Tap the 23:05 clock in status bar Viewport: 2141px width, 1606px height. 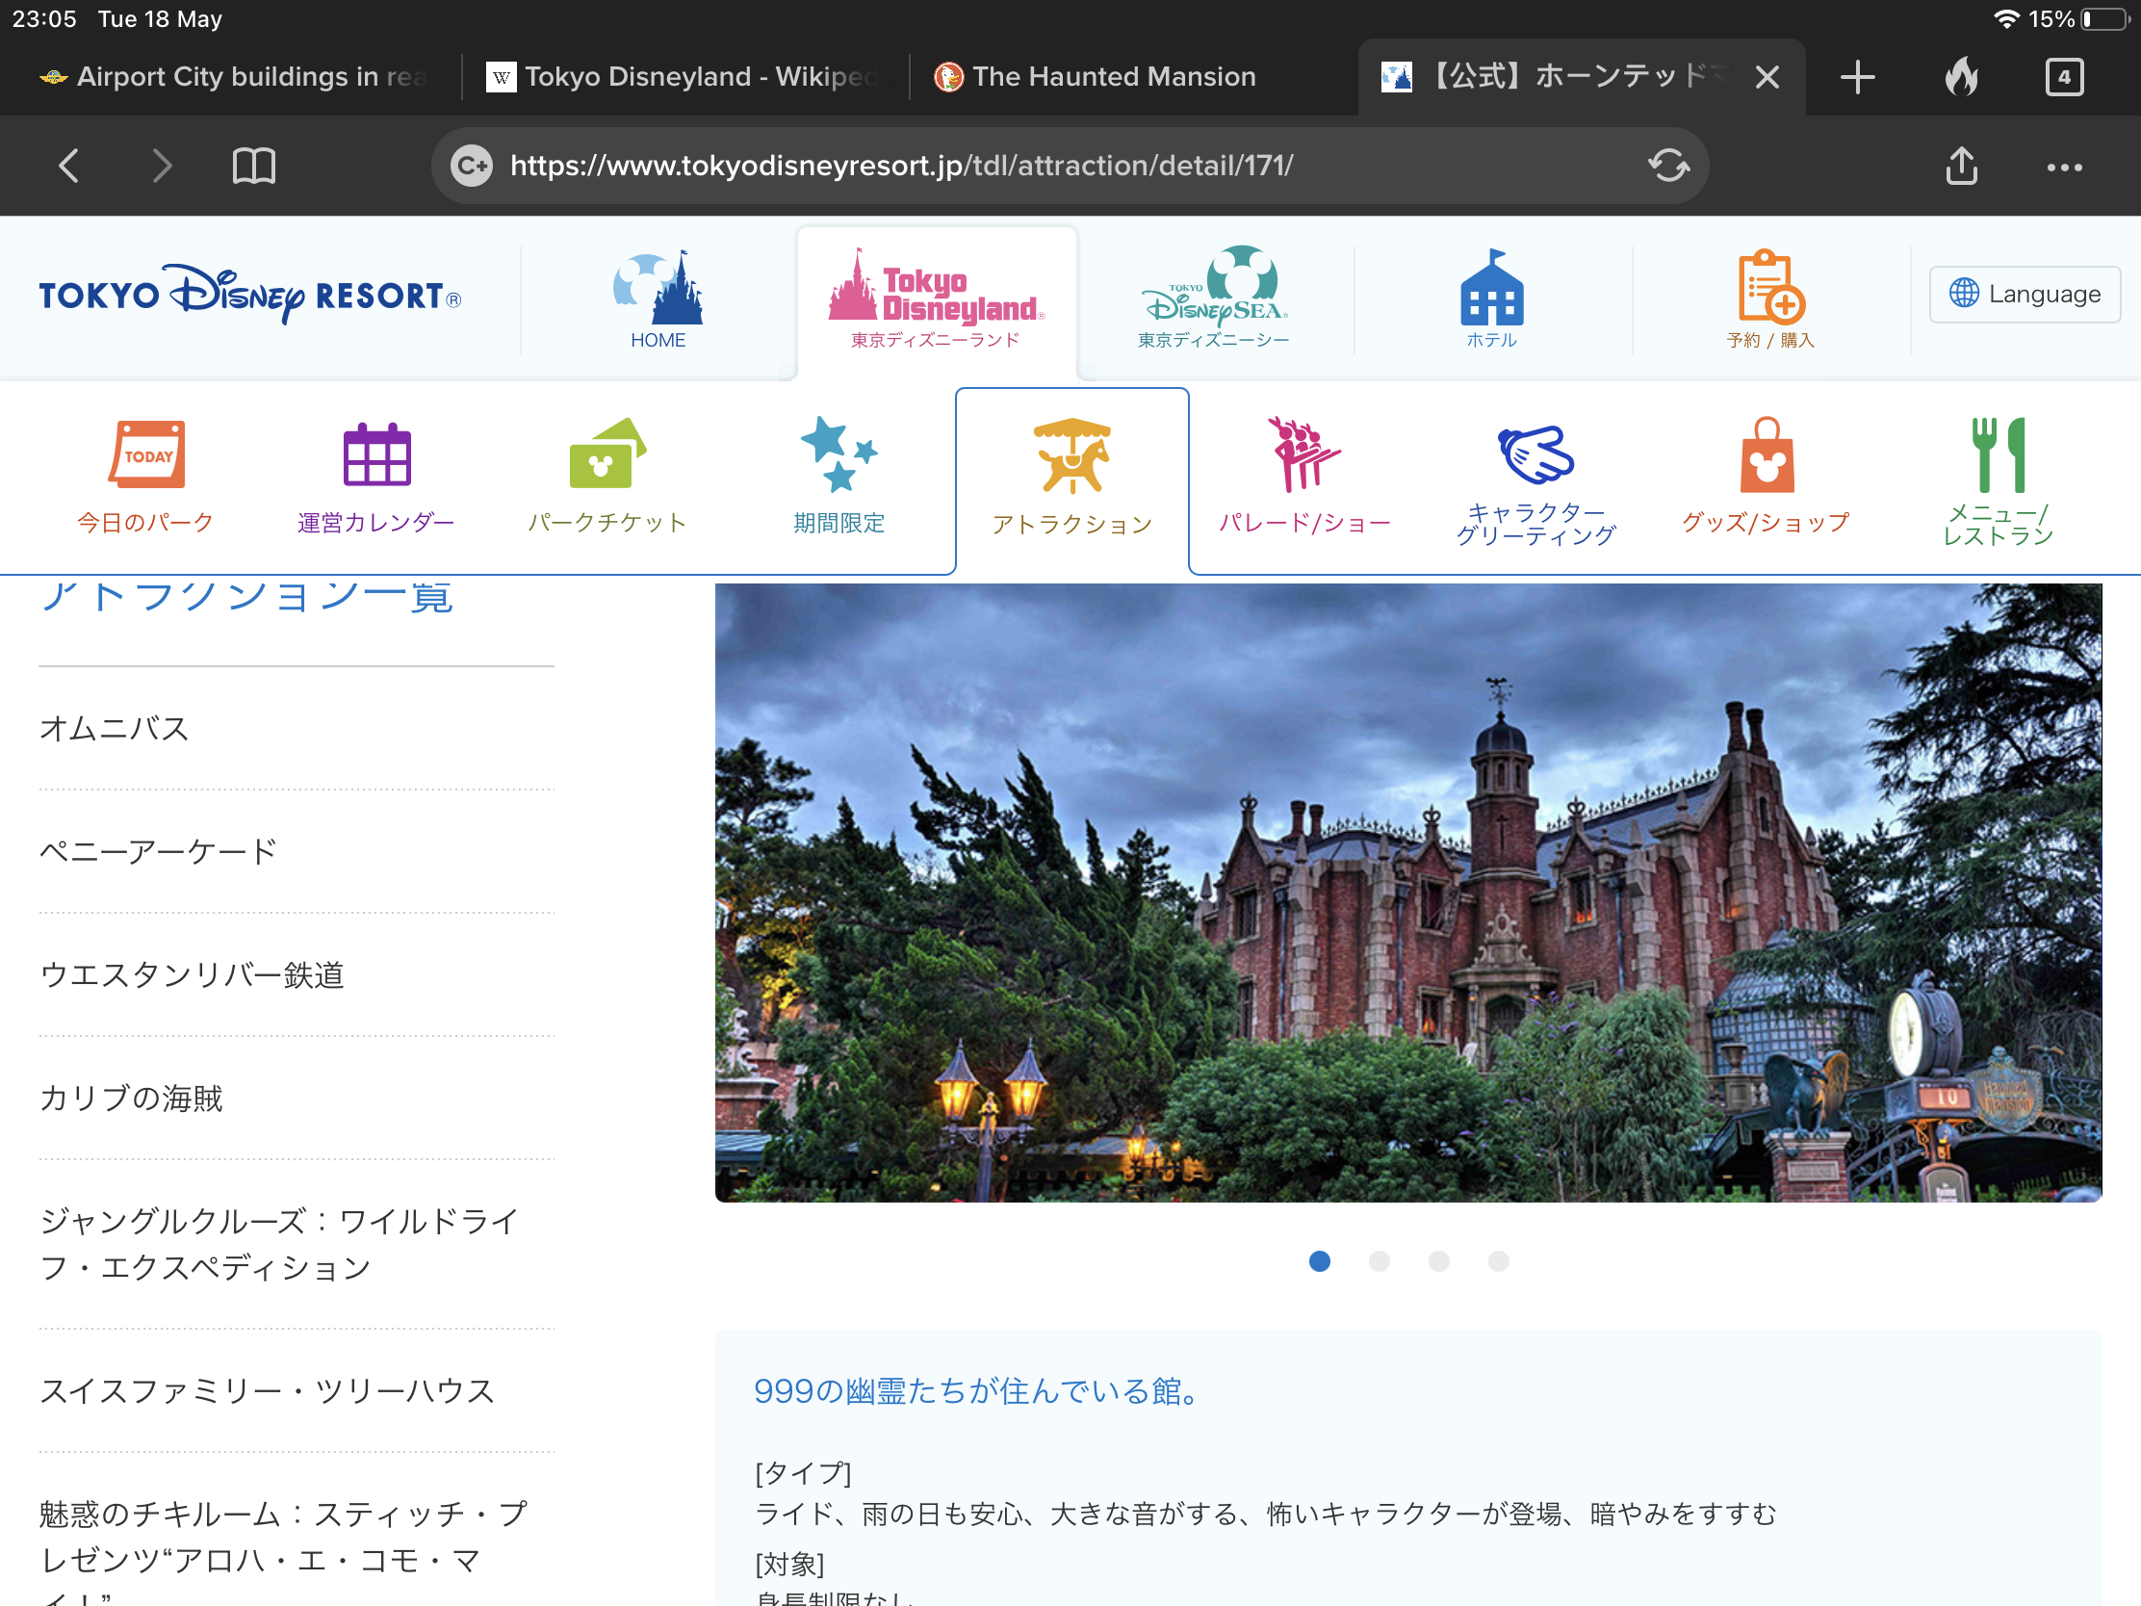coord(44,19)
